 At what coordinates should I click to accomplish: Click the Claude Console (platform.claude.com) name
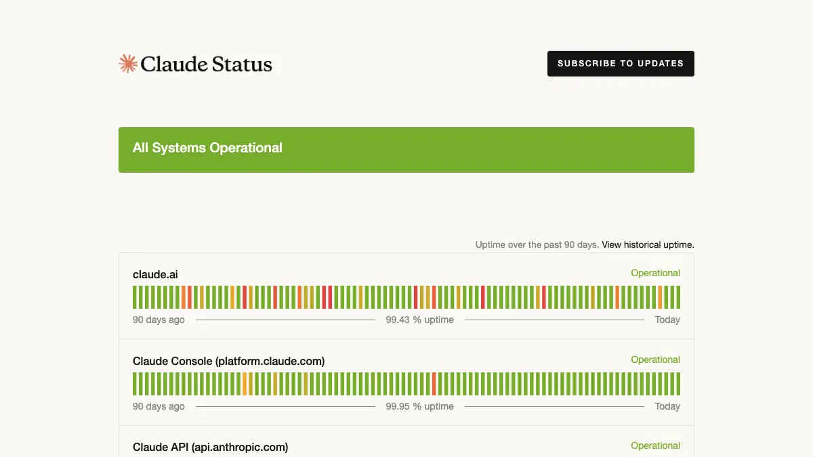pyautogui.click(x=228, y=361)
